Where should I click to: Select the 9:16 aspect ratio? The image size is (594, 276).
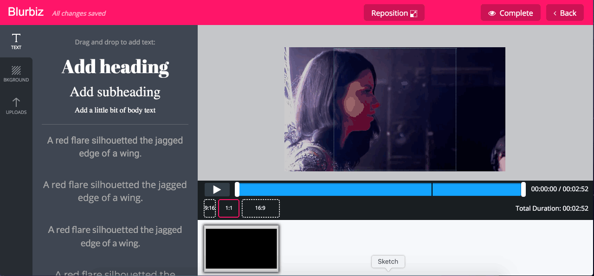[209, 208]
